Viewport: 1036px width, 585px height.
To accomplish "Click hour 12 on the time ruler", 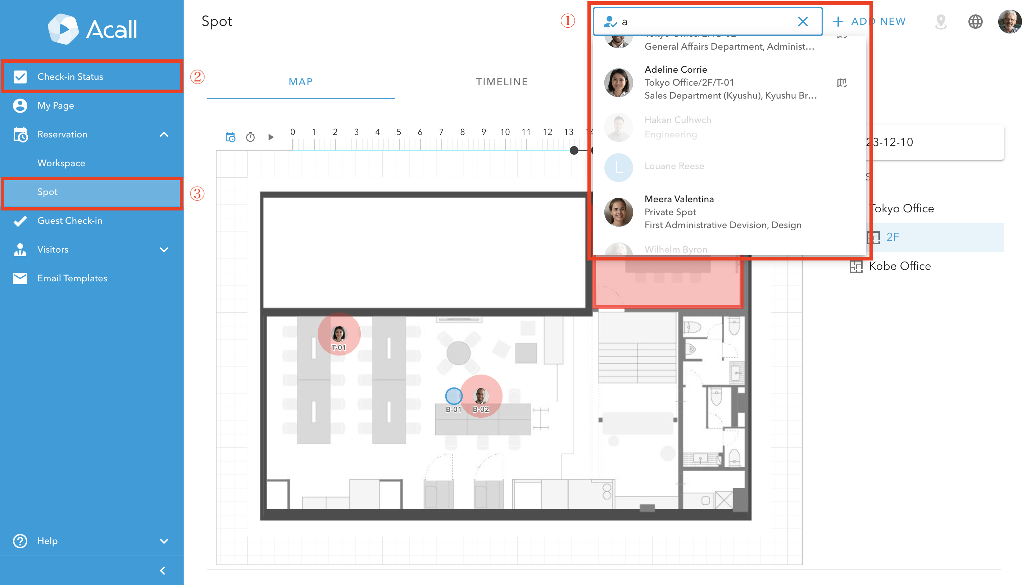I will pos(547,132).
